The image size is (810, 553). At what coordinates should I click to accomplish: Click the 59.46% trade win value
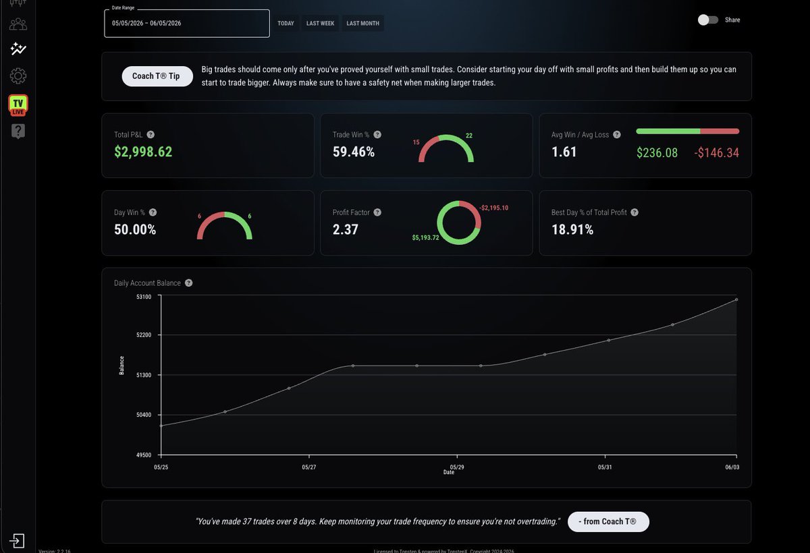[x=354, y=152]
